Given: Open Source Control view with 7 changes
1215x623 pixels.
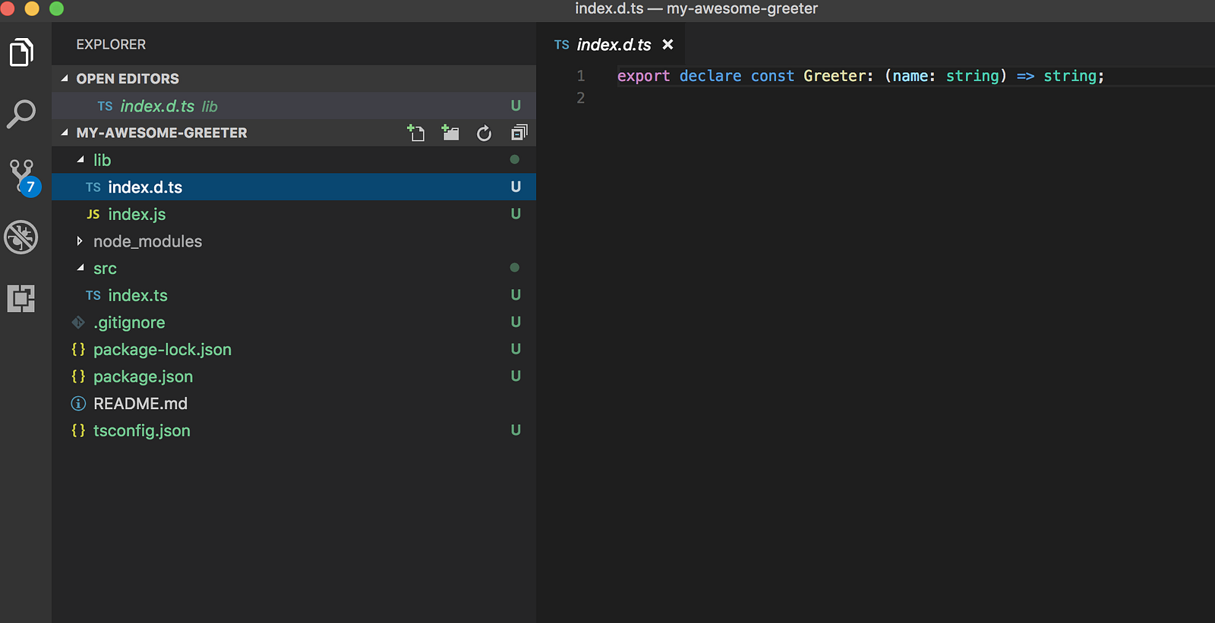Looking at the screenshot, I should pyautogui.click(x=22, y=176).
